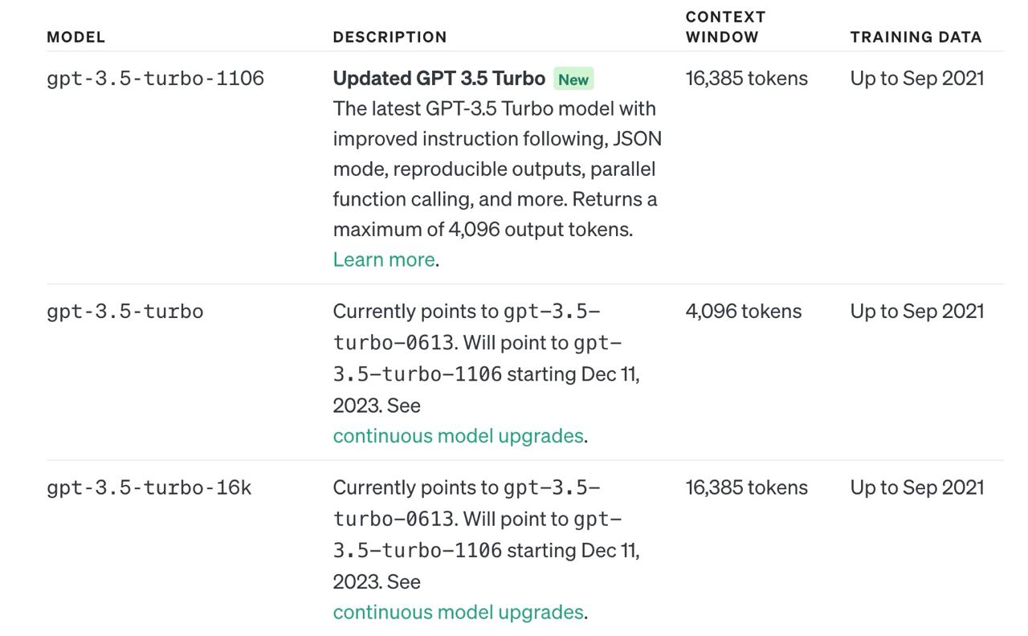Viewport: 1028px width, 636px height.
Task: Click the Updated GPT 3.5 Turbo heading
Action: coord(439,79)
